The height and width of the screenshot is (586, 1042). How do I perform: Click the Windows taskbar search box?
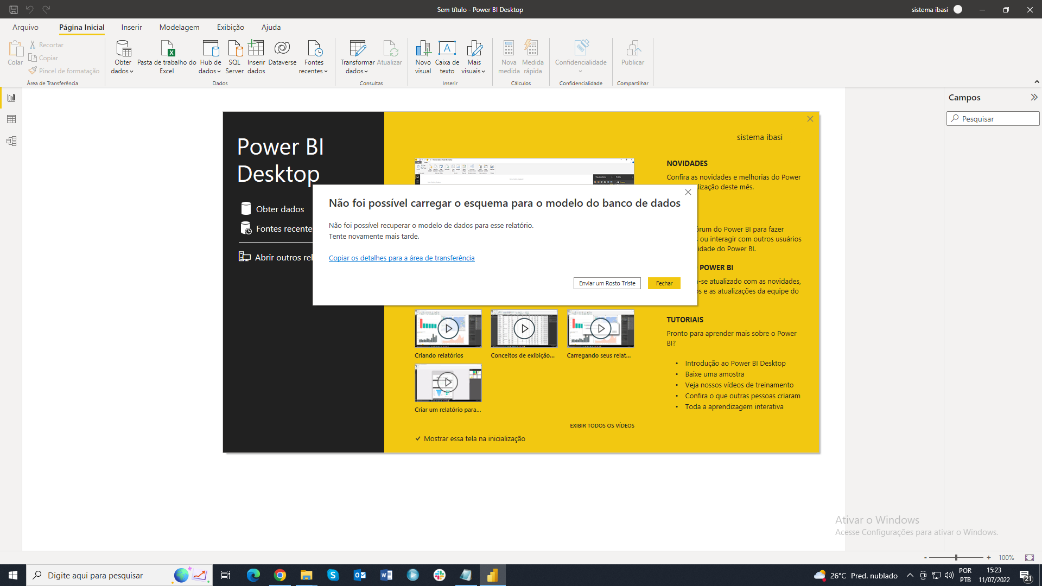coord(119,575)
